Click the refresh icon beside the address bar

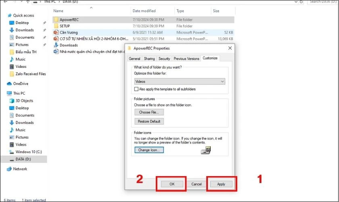(301, 2)
